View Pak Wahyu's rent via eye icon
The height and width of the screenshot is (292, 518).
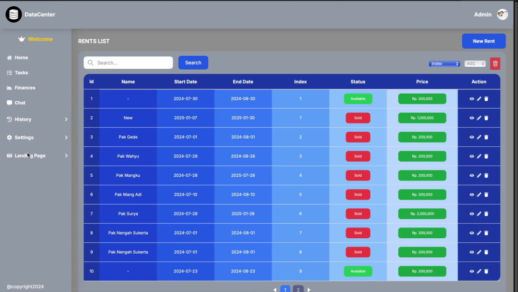472,156
